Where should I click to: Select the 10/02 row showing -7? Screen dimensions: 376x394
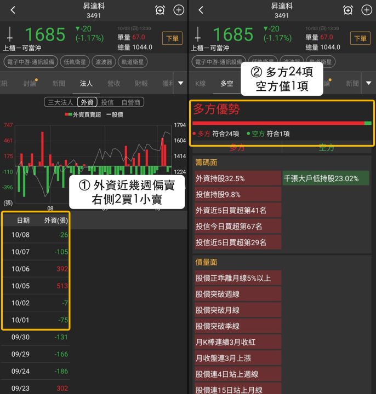[x=36, y=303]
